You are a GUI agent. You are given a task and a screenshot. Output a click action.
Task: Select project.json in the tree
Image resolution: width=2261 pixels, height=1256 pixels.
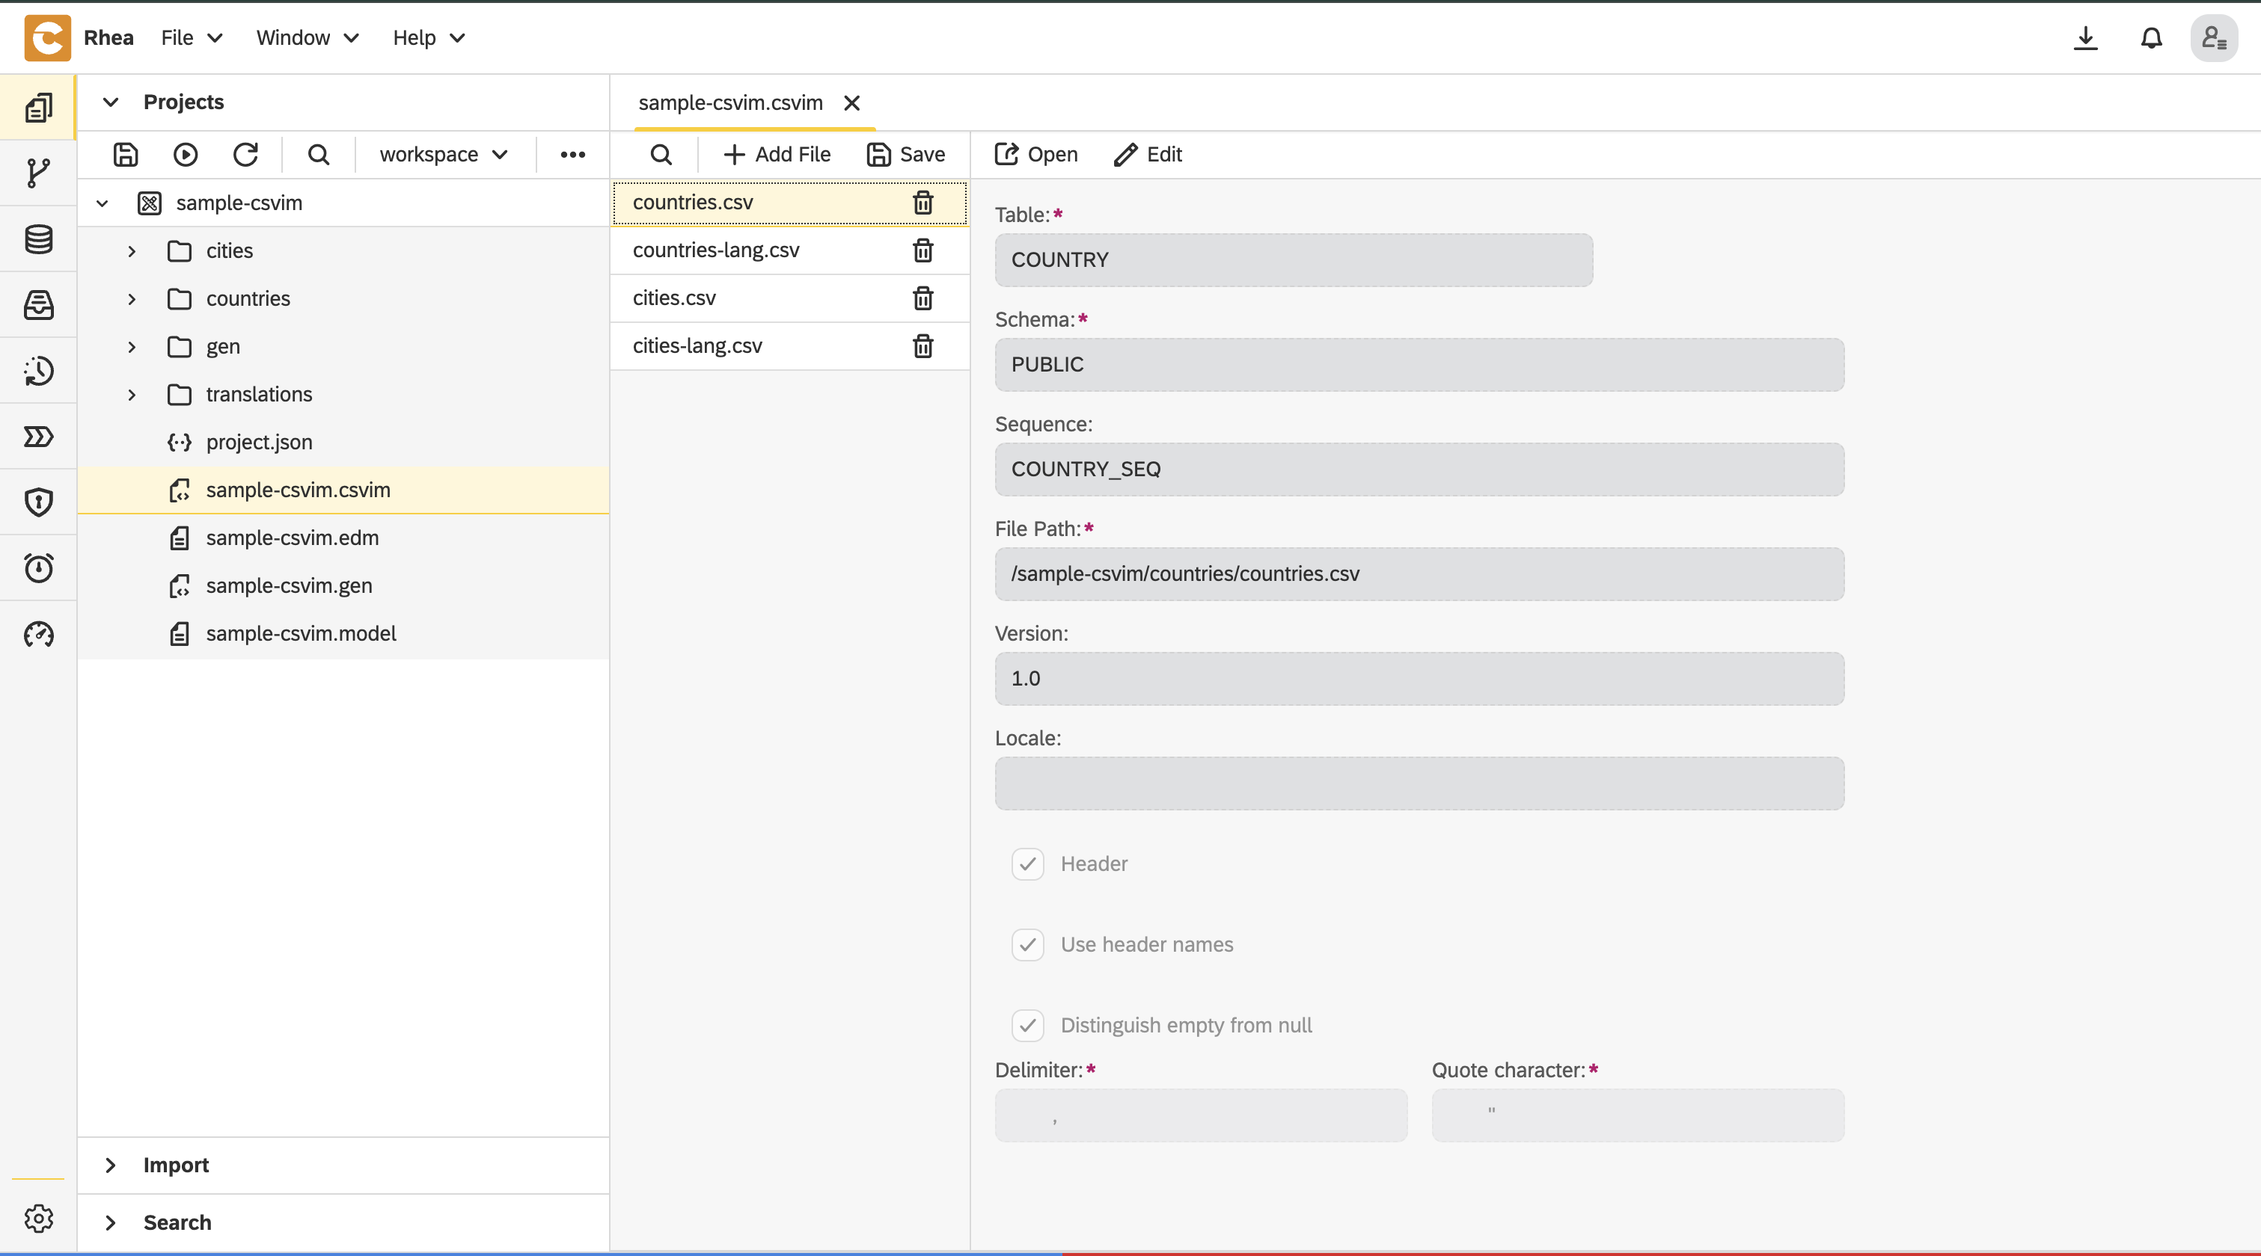pos(343,442)
